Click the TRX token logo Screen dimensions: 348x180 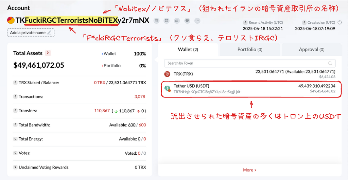pyautogui.click(x=167, y=74)
